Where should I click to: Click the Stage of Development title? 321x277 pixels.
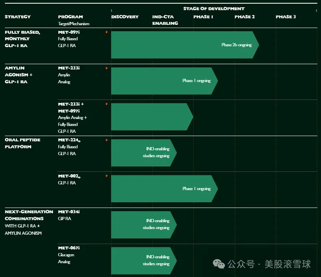click(x=214, y=9)
